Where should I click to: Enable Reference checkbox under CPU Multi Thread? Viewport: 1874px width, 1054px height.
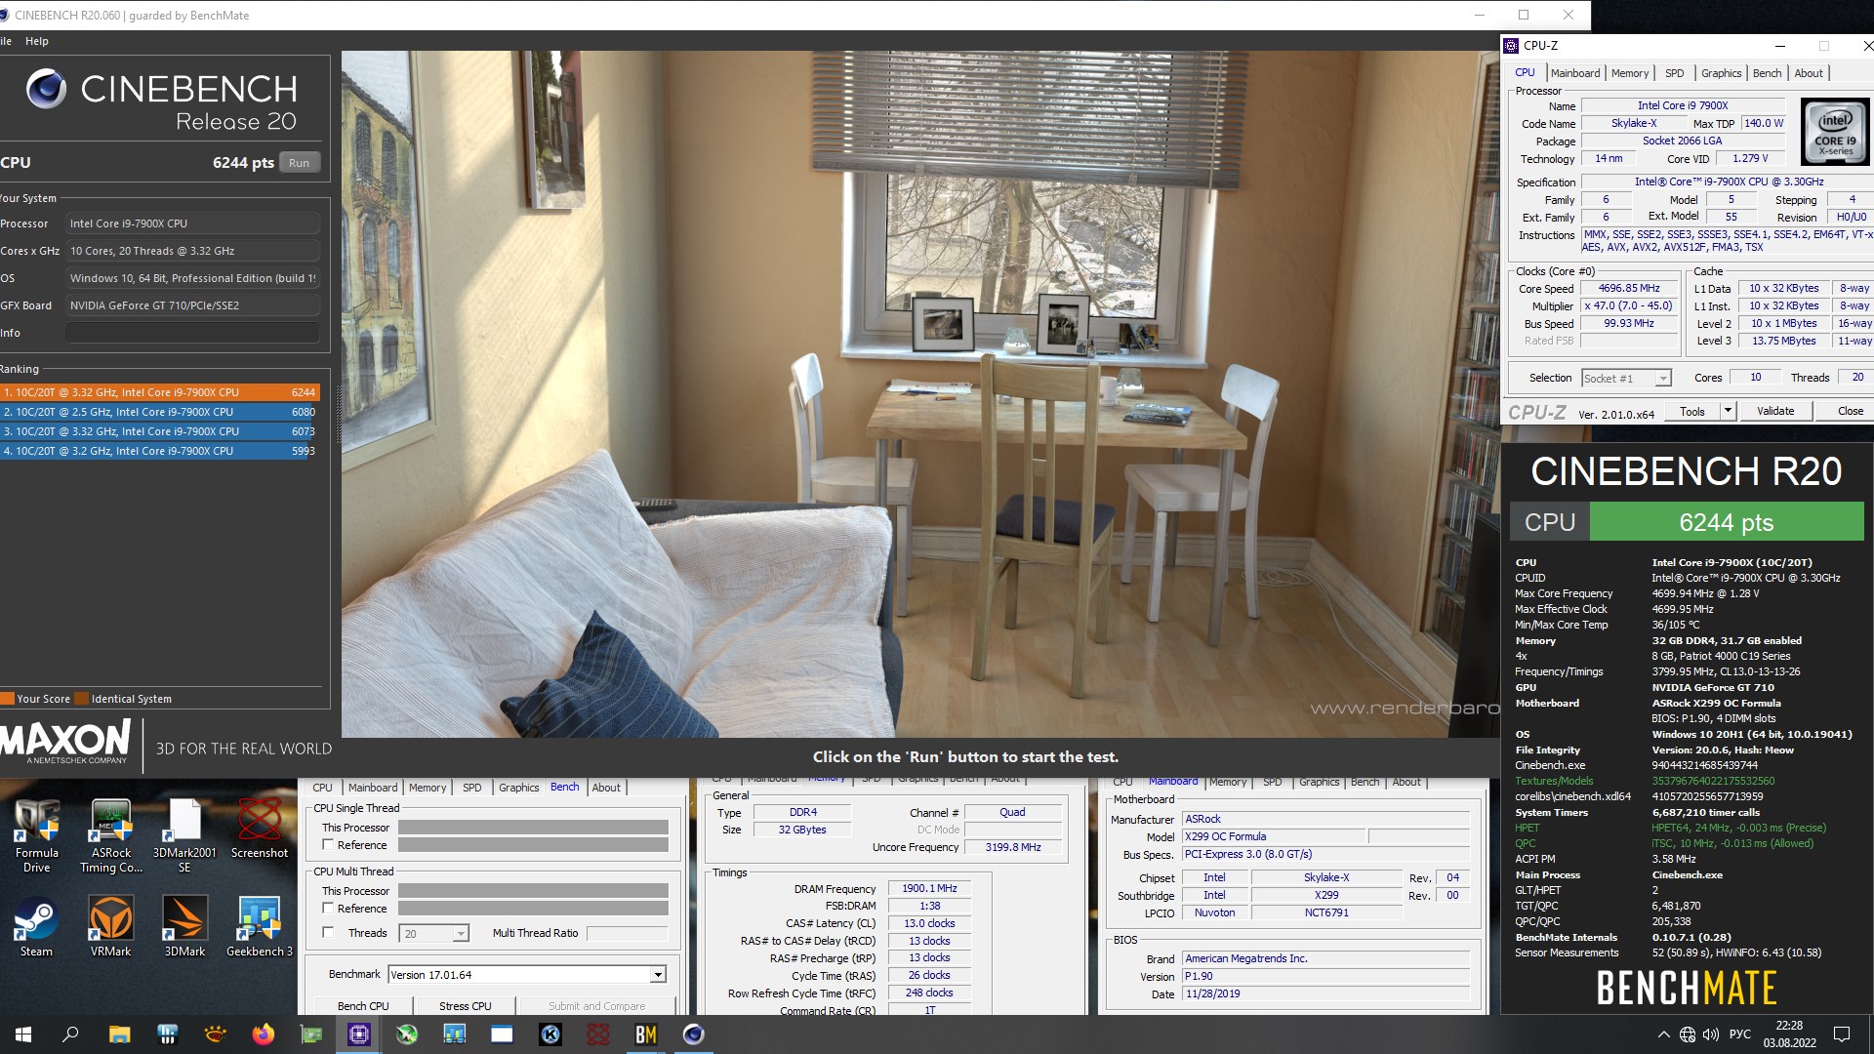pos(329,909)
